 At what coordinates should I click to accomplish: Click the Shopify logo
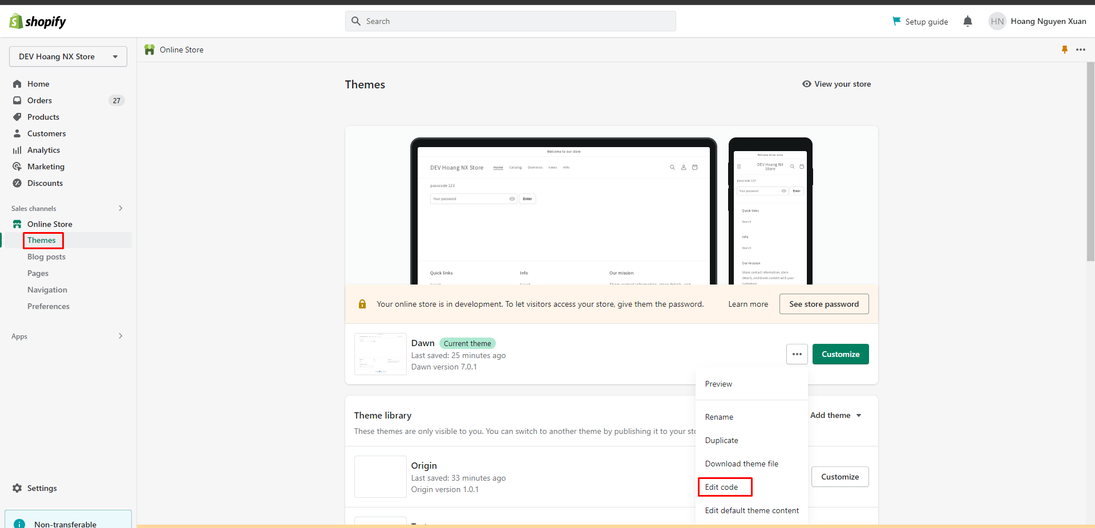coord(38,22)
